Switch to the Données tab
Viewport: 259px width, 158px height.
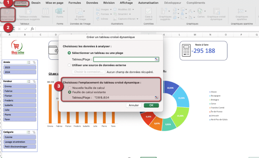pyautogui.click(x=92, y=3)
